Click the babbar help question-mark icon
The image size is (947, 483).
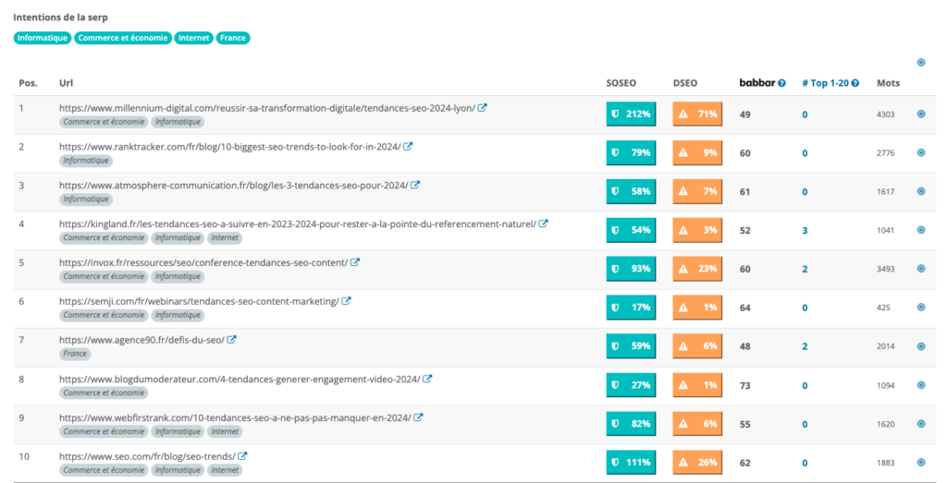point(781,83)
